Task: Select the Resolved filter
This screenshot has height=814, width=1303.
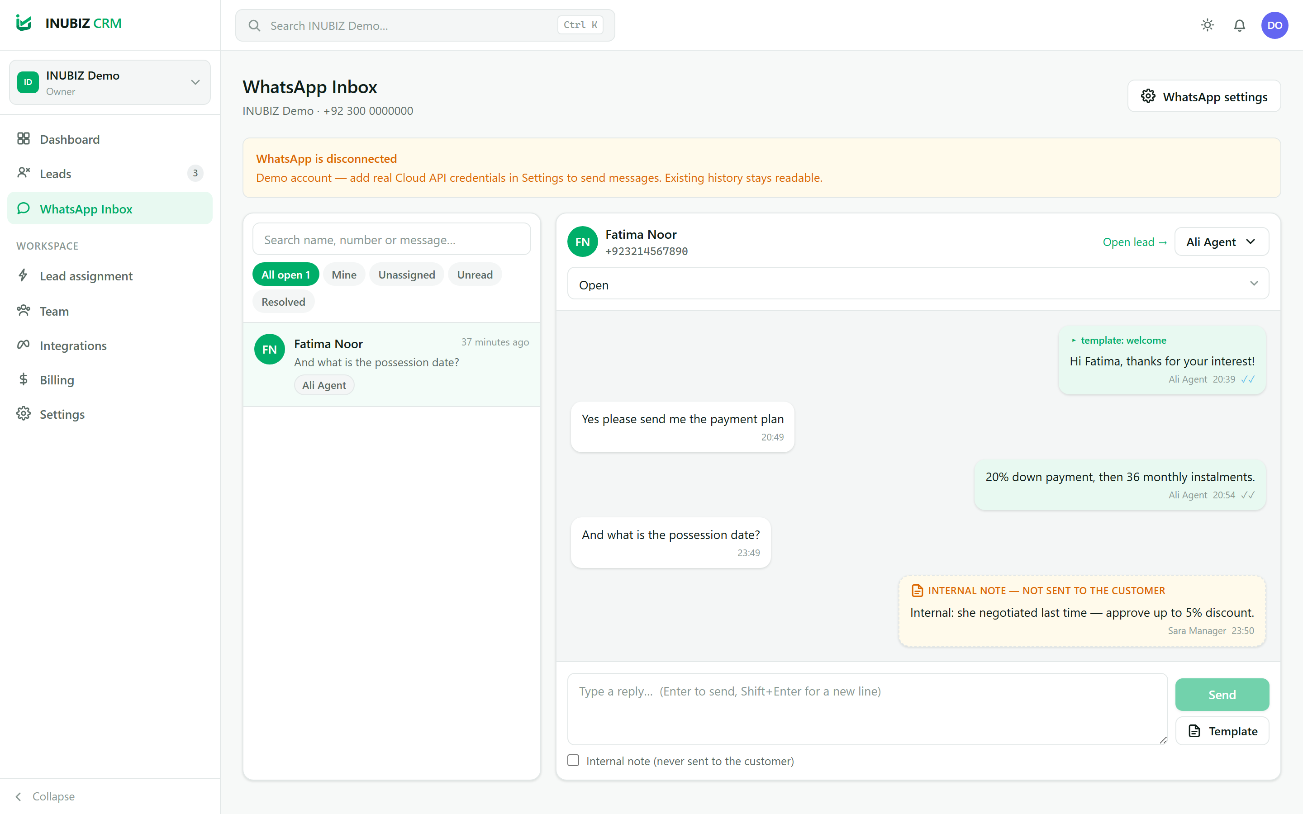Action: click(x=283, y=302)
